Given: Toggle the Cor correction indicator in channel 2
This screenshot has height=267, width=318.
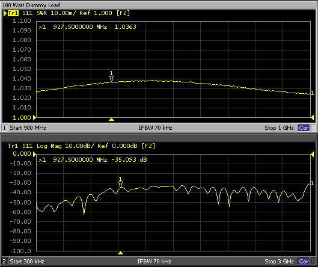Looking at the screenshot, I should (304, 261).
